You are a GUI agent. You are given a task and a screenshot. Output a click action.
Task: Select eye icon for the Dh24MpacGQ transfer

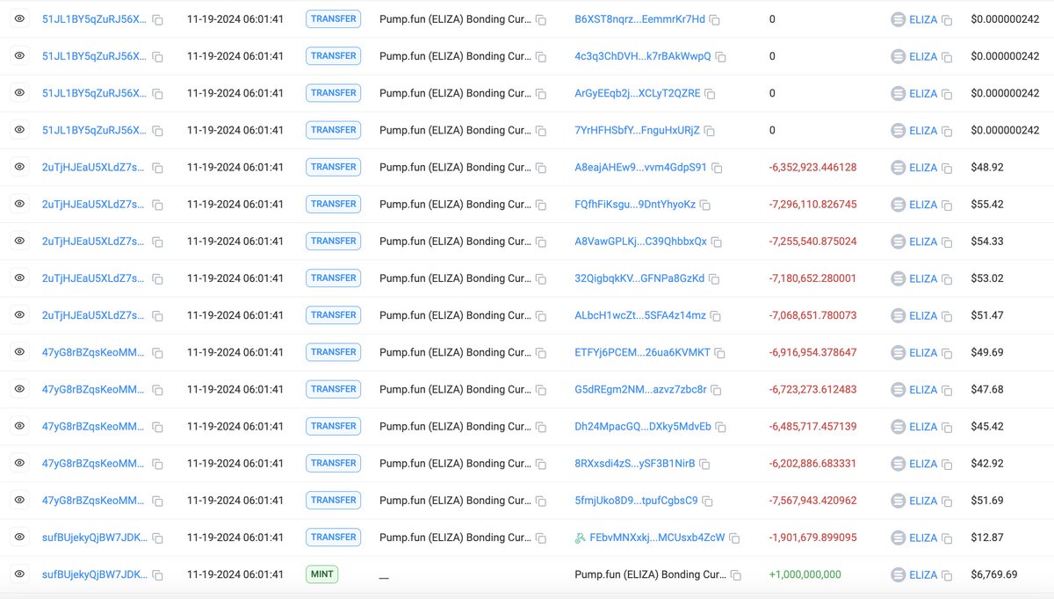(x=18, y=426)
